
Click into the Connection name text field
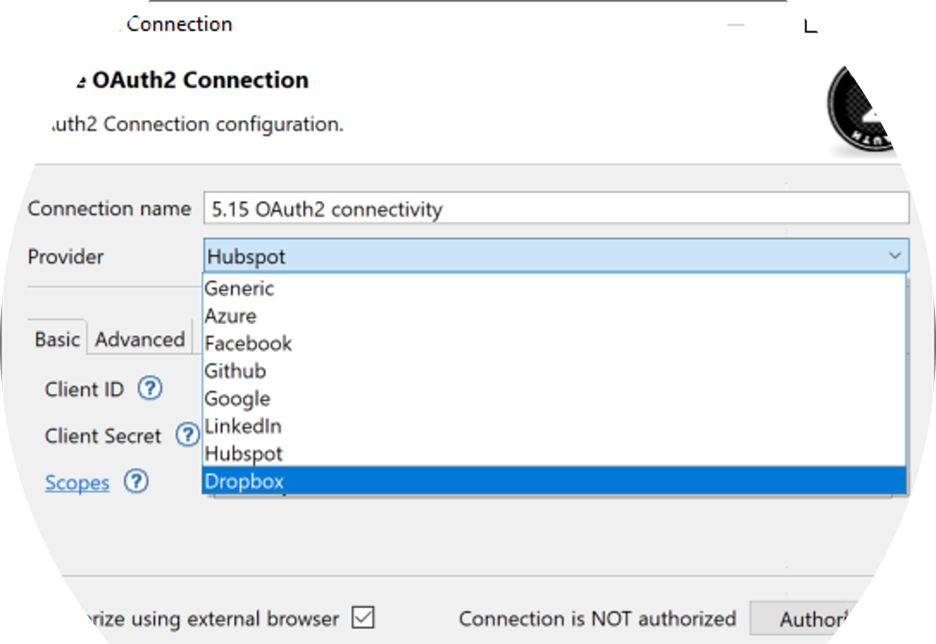pos(555,209)
